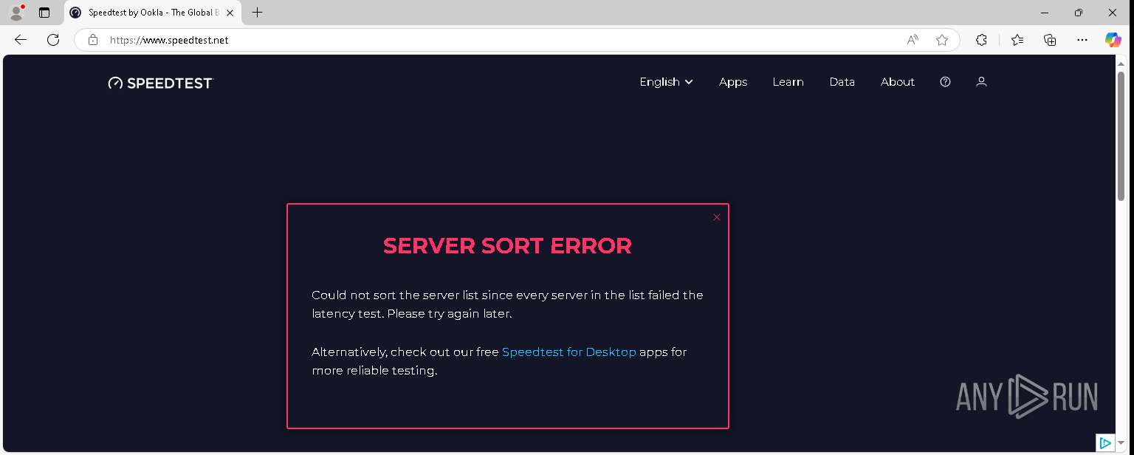Minimize the browser window

click(x=1045, y=13)
